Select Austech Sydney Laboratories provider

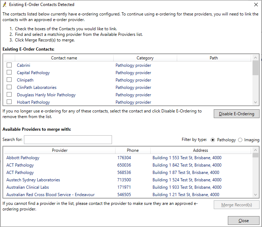(x=128, y=180)
